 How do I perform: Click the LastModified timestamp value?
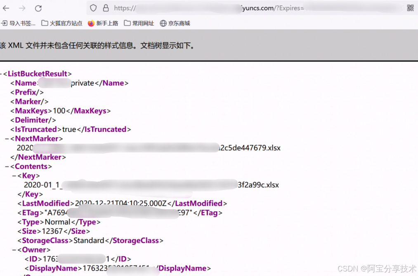[x=121, y=203]
